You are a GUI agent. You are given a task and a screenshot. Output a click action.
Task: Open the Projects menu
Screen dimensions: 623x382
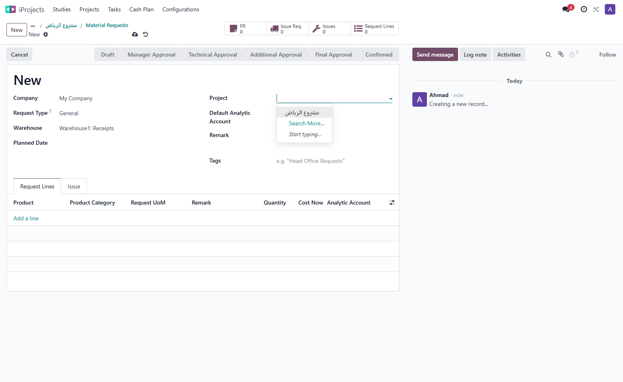click(x=89, y=9)
